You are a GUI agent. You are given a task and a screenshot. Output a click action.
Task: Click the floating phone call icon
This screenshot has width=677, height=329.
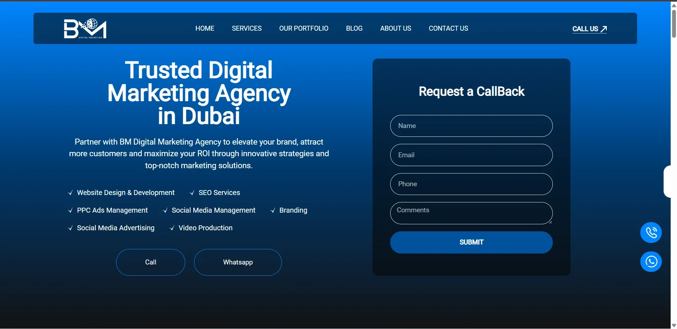pos(651,233)
